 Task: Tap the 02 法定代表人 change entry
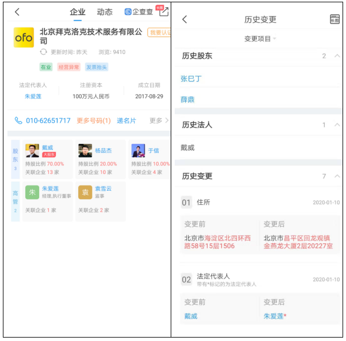click(260, 279)
